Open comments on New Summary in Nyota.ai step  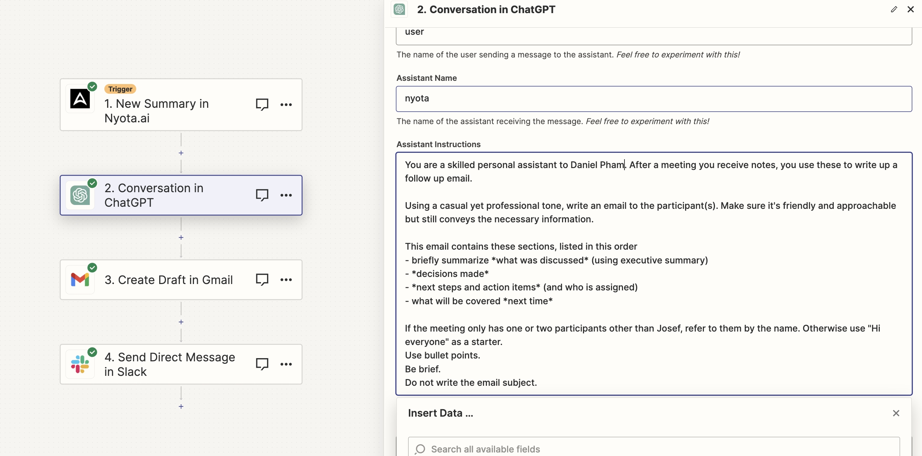262,105
